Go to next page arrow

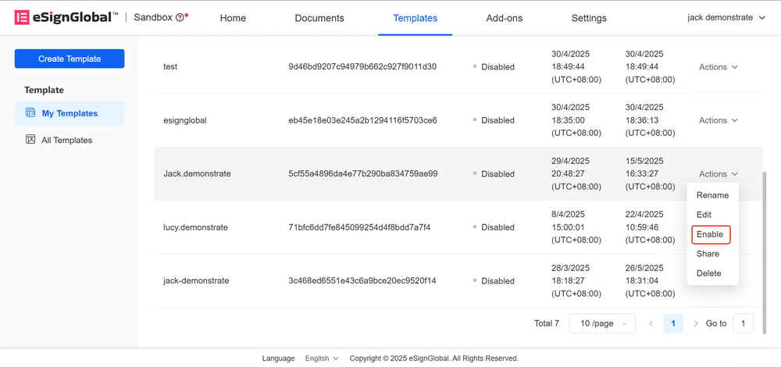(x=696, y=323)
